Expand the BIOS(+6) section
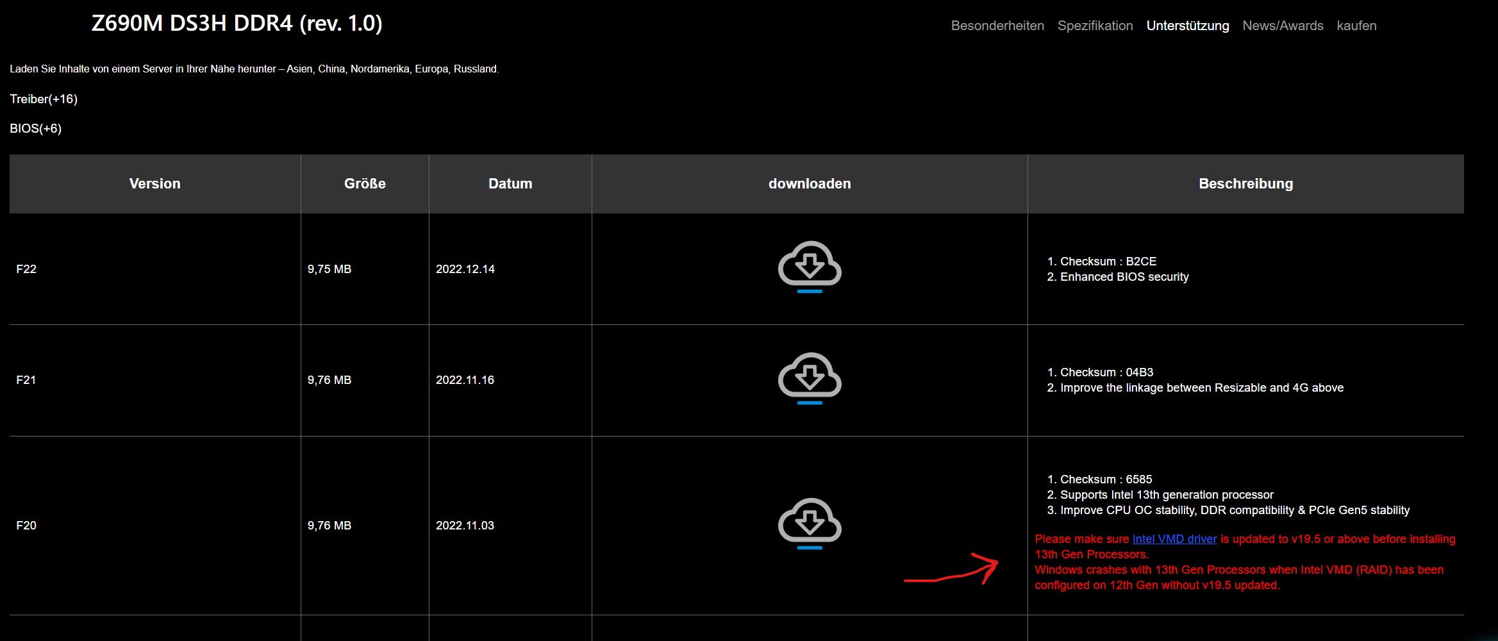 [x=35, y=128]
